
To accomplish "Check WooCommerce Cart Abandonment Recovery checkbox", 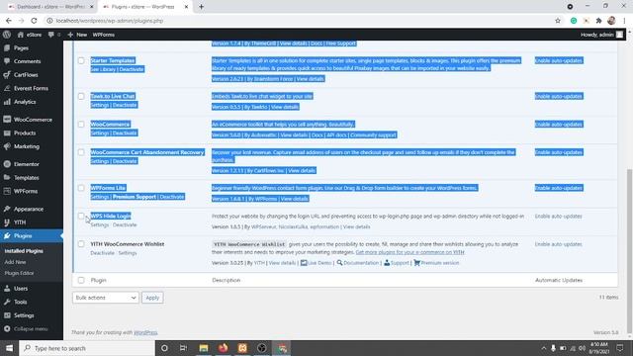I will click(x=81, y=152).
